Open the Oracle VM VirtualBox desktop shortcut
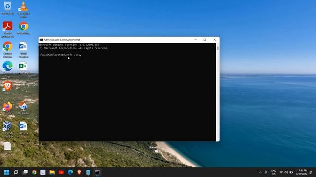 click(x=8, y=129)
